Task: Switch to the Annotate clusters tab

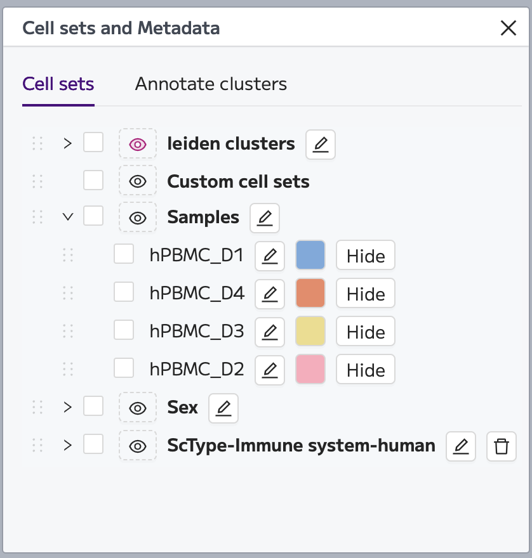Action: pos(211,84)
